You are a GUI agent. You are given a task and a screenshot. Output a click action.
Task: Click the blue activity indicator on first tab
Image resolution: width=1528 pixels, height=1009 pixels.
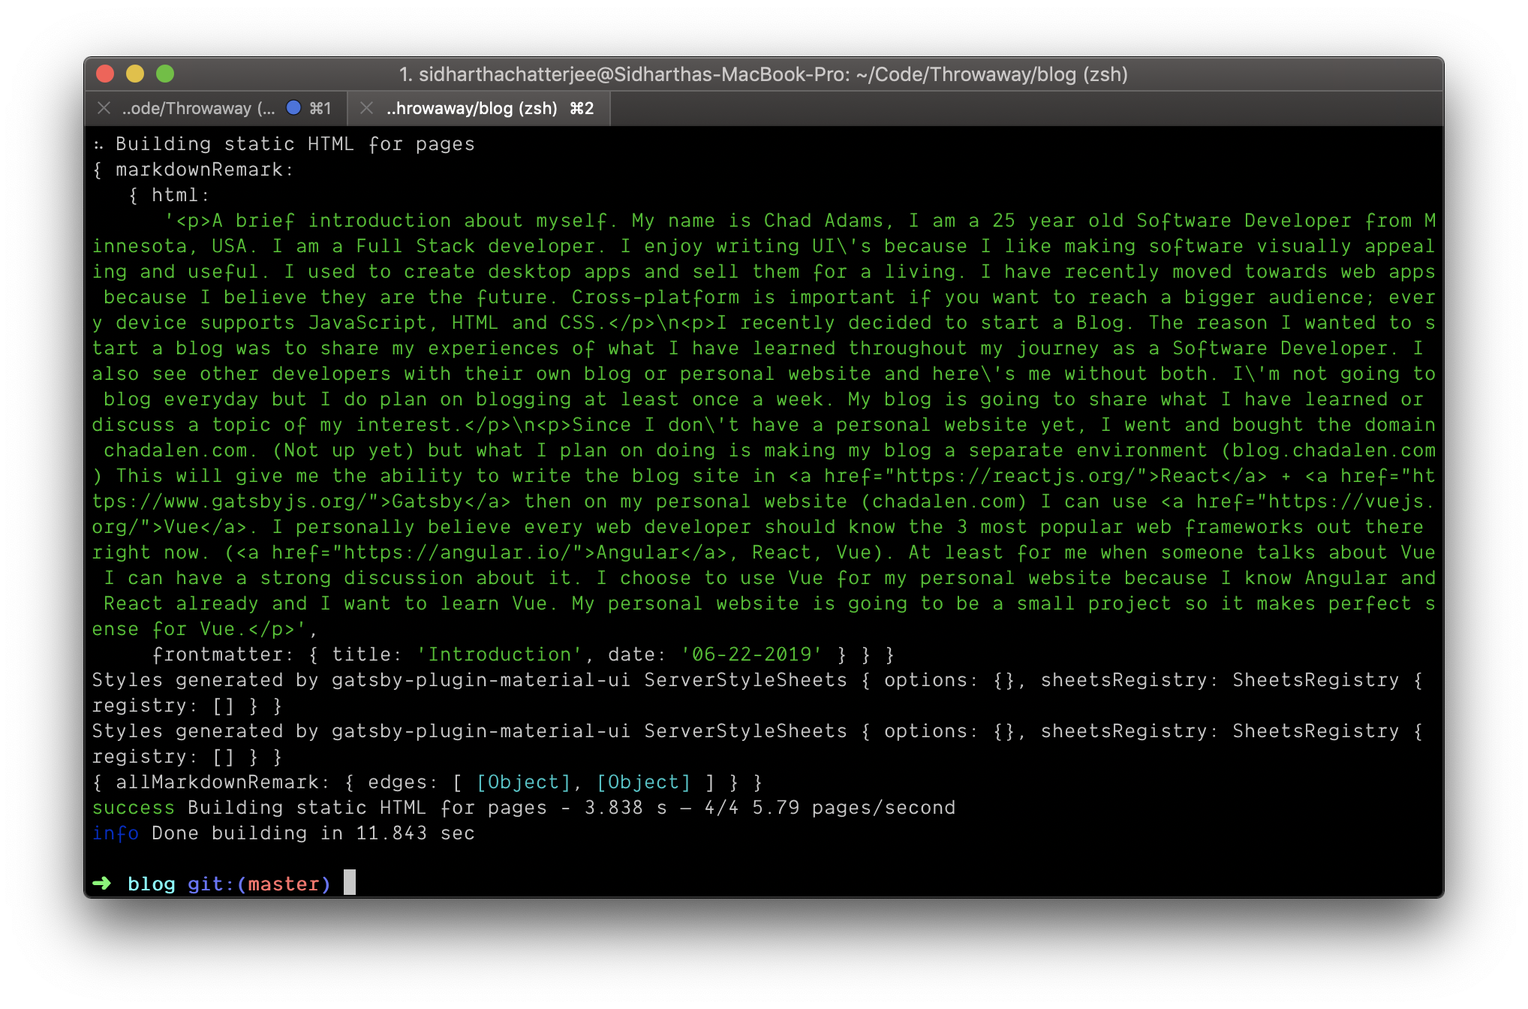pyautogui.click(x=293, y=107)
